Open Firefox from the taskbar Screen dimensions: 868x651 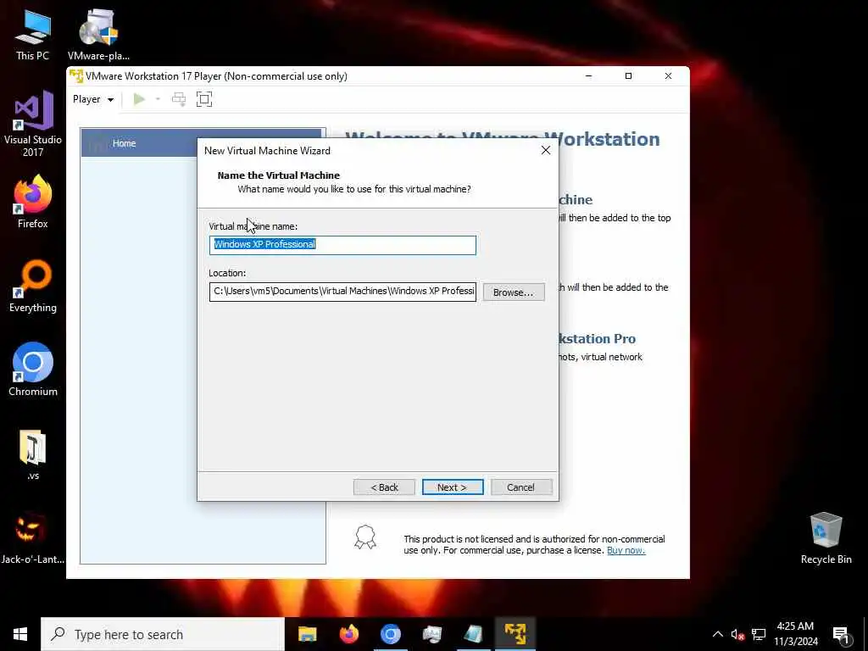click(348, 634)
